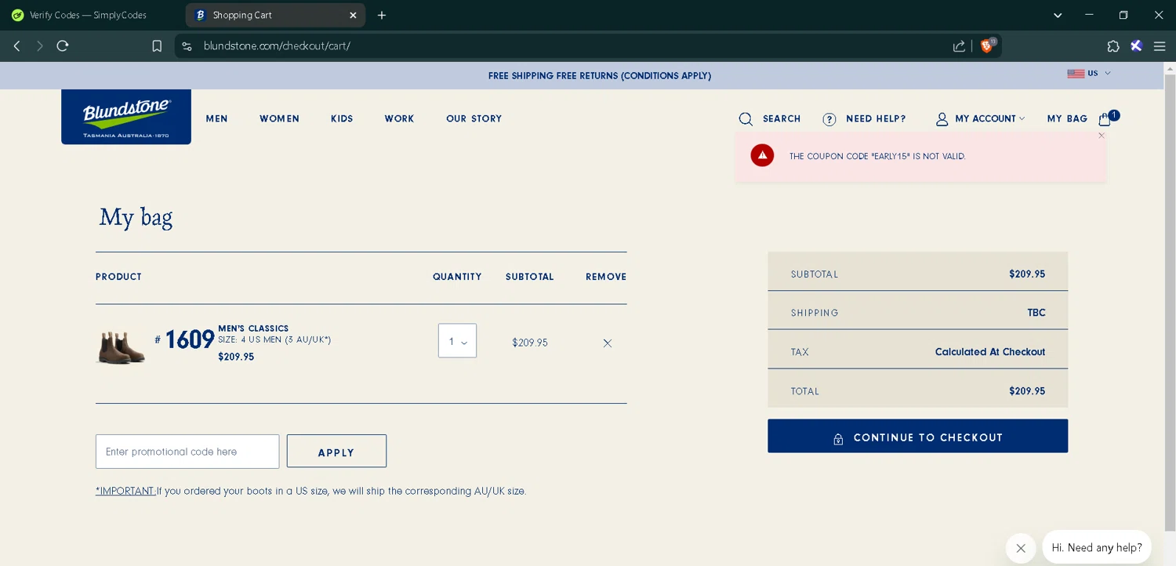Click the #1609 style number

(x=184, y=339)
